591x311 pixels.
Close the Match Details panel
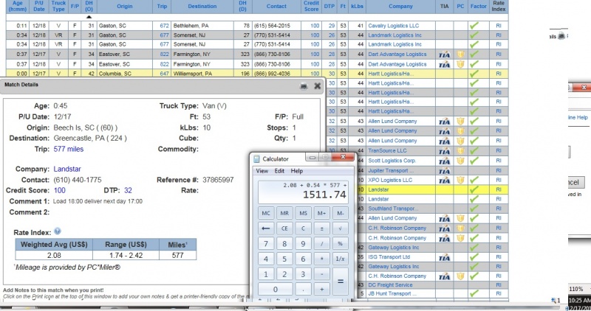(318, 86)
